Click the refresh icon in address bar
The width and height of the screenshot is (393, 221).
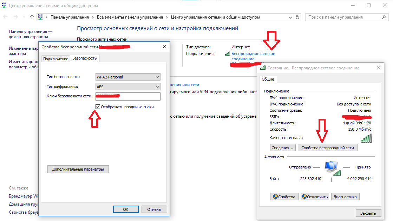coord(298,17)
